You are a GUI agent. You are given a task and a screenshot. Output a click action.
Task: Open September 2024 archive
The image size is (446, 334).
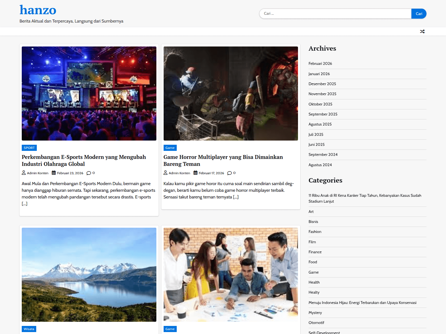[323, 154]
